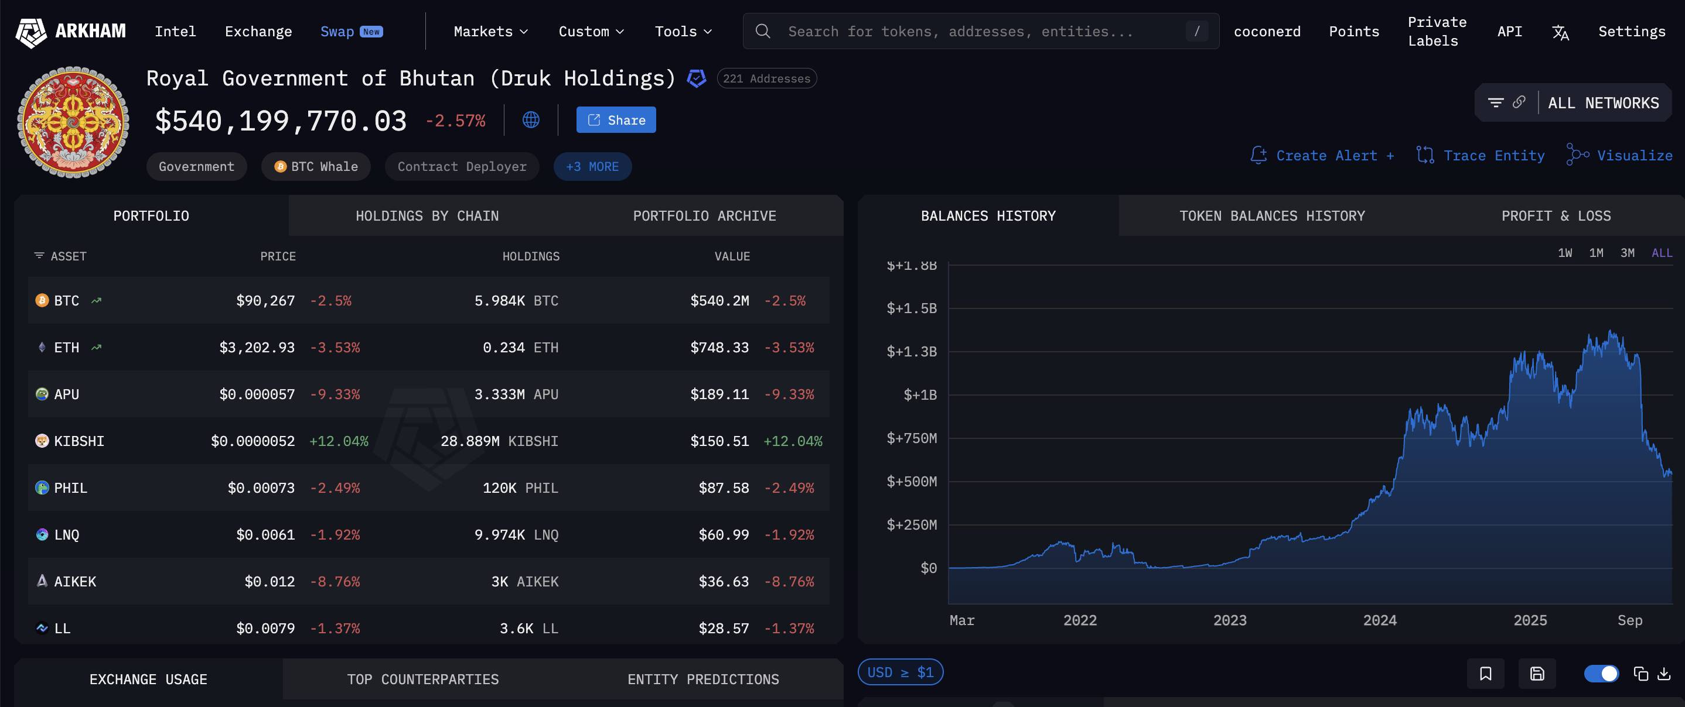Image resolution: width=1685 pixels, height=707 pixels.
Task: Open the Tools dropdown menu
Action: pyautogui.click(x=683, y=32)
